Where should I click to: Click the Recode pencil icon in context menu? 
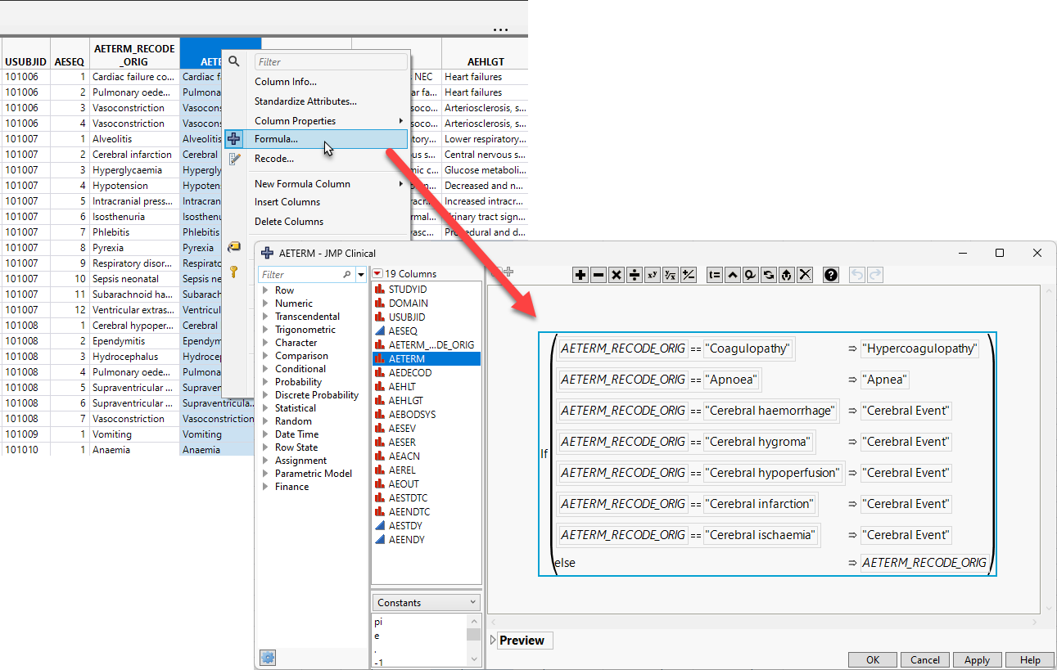234,159
